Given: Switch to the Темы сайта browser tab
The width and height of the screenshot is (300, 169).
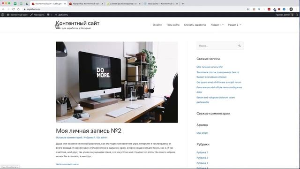Looking at the screenshot, I should click(x=160, y=4).
